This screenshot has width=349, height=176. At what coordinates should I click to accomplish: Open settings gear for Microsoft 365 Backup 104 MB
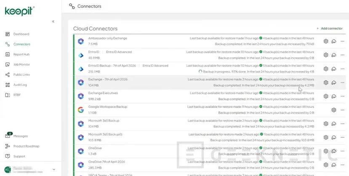click(x=326, y=124)
